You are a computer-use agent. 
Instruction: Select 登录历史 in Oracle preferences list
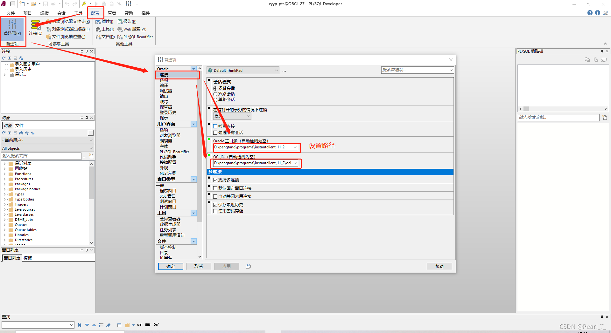pos(168,112)
